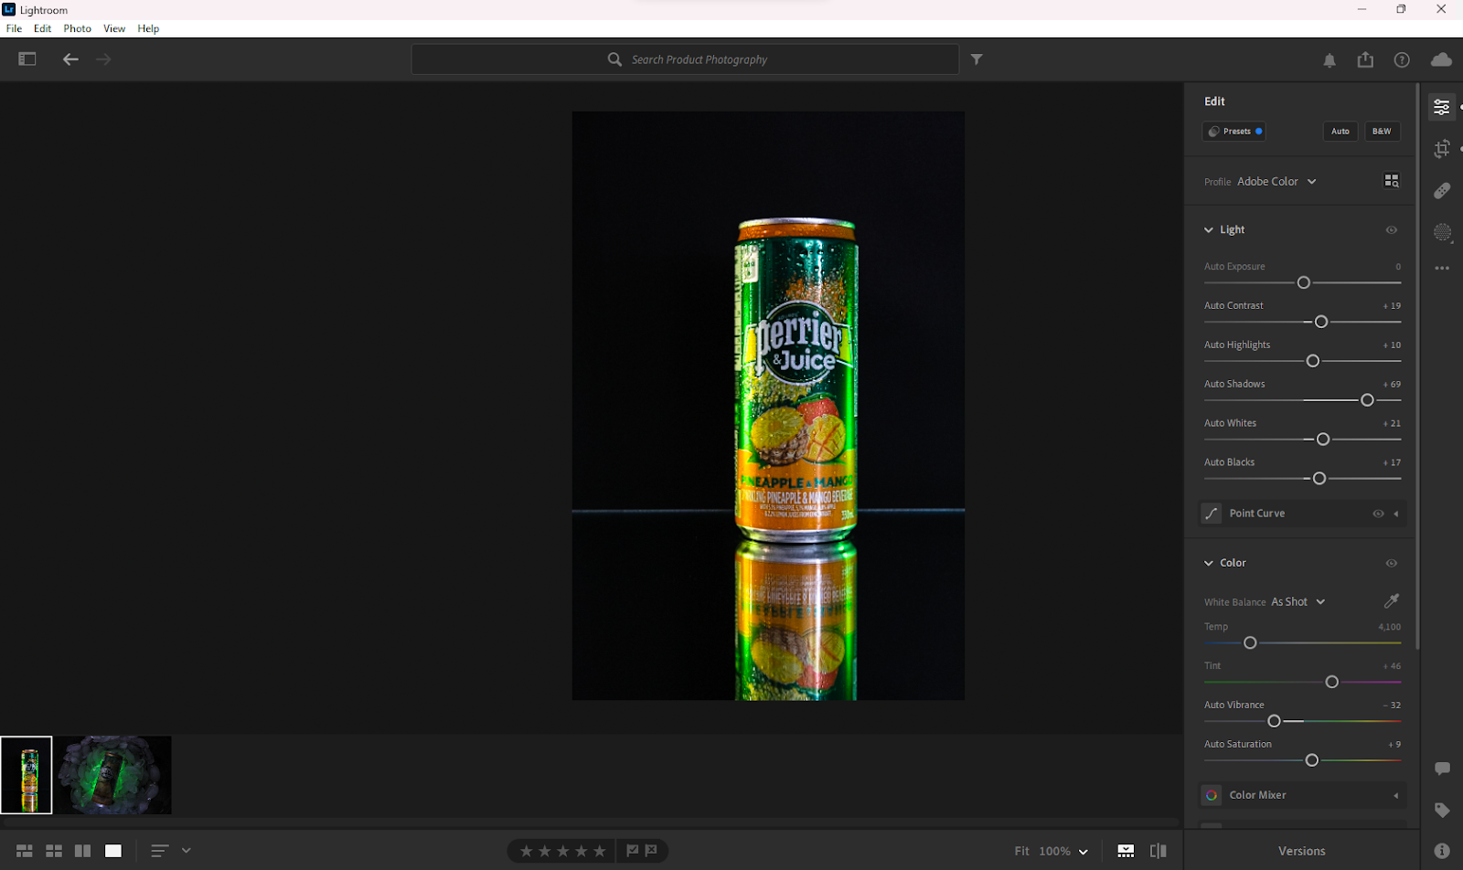The height and width of the screenshot is (870, 1463).
Task: Flag photo as picked
Action: click(632, 851)
